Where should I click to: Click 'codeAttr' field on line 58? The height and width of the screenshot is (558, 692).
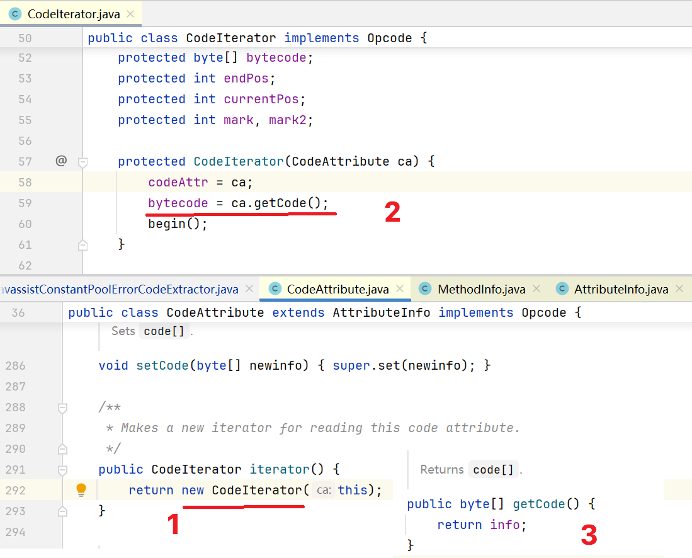click(178, 182)
